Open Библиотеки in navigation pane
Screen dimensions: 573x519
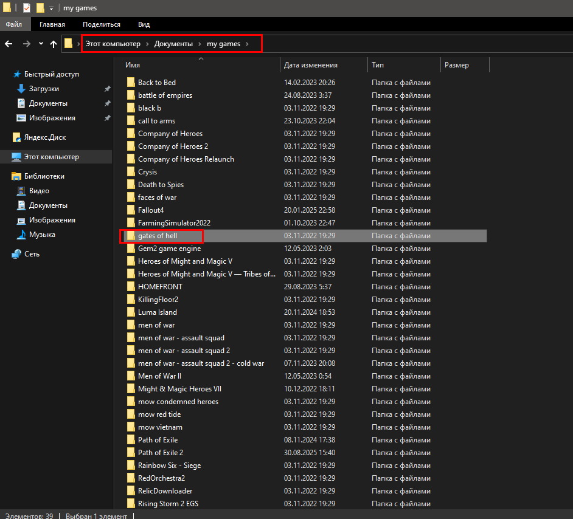(x=44, y=176)
